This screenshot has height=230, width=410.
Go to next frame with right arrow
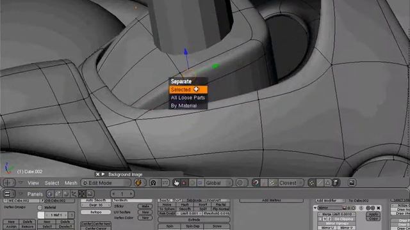coord(131,194)
